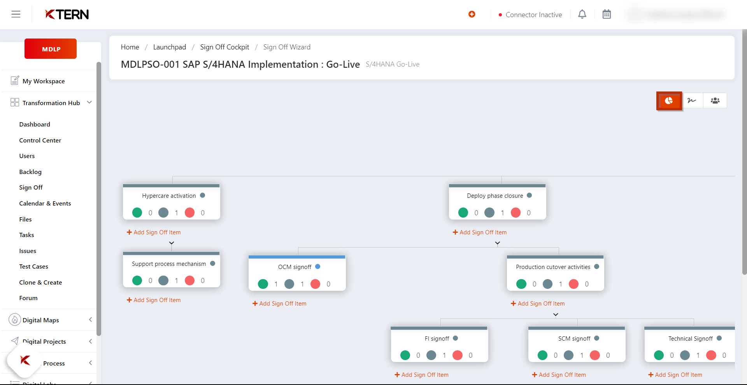Click the red plus add icon
Screen dimensions: 747x385
[x=472, y=14]
